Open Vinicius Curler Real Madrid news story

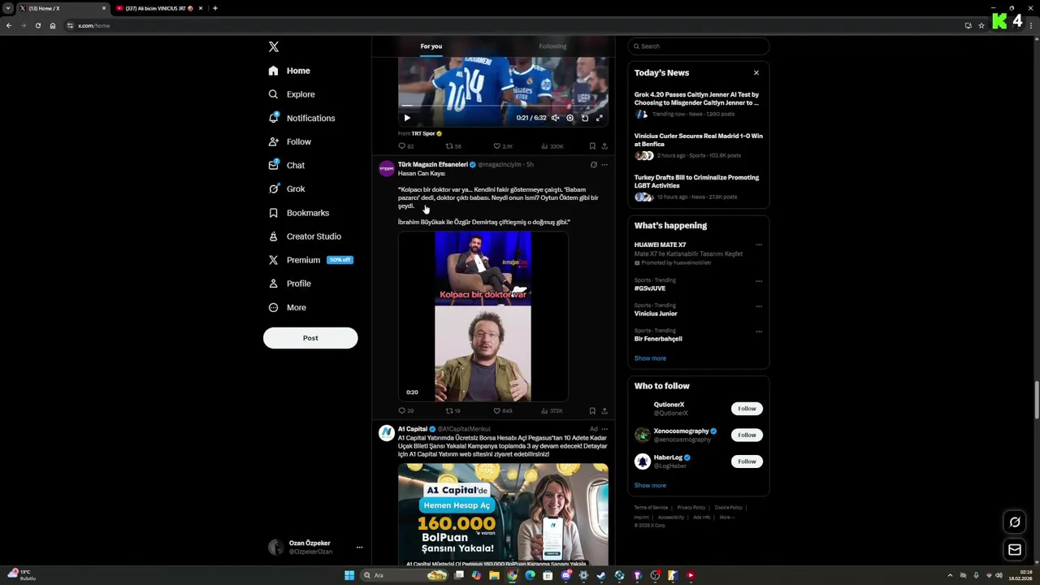(698, 146)
